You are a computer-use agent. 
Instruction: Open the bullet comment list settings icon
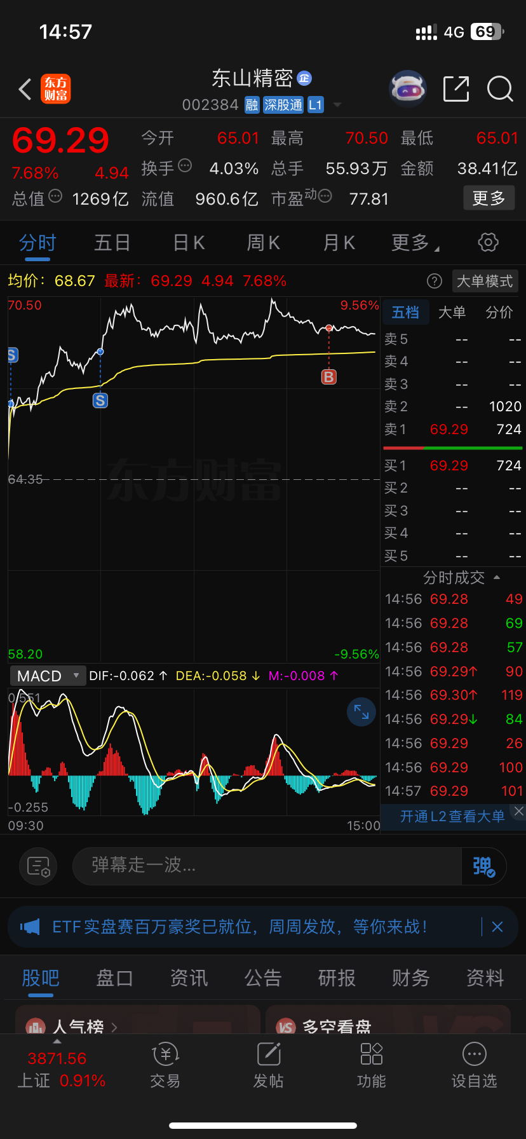38,866
